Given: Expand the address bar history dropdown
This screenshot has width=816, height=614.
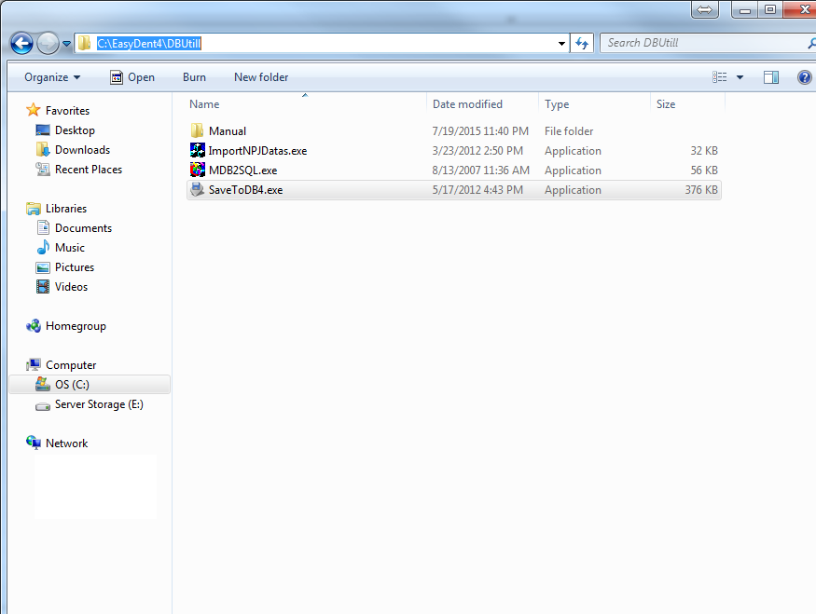Looking at the screenshot, I should click(x=561, y=44).
